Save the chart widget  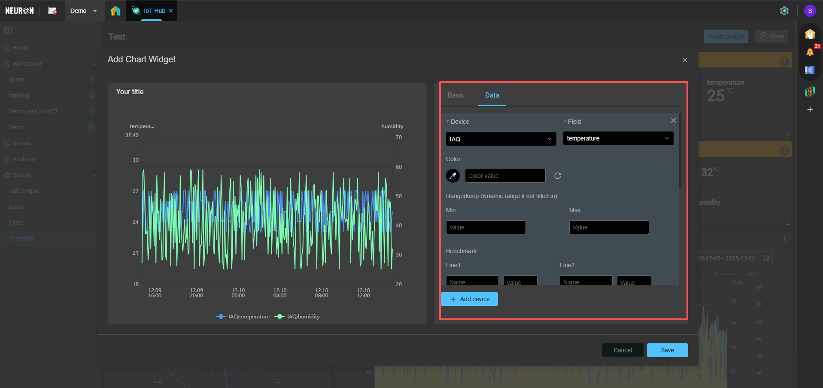click(x=667, y=350)
